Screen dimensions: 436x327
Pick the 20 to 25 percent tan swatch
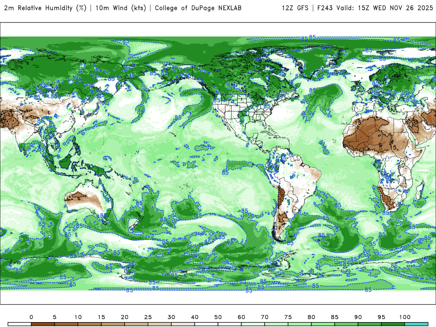tap(136, 324)
